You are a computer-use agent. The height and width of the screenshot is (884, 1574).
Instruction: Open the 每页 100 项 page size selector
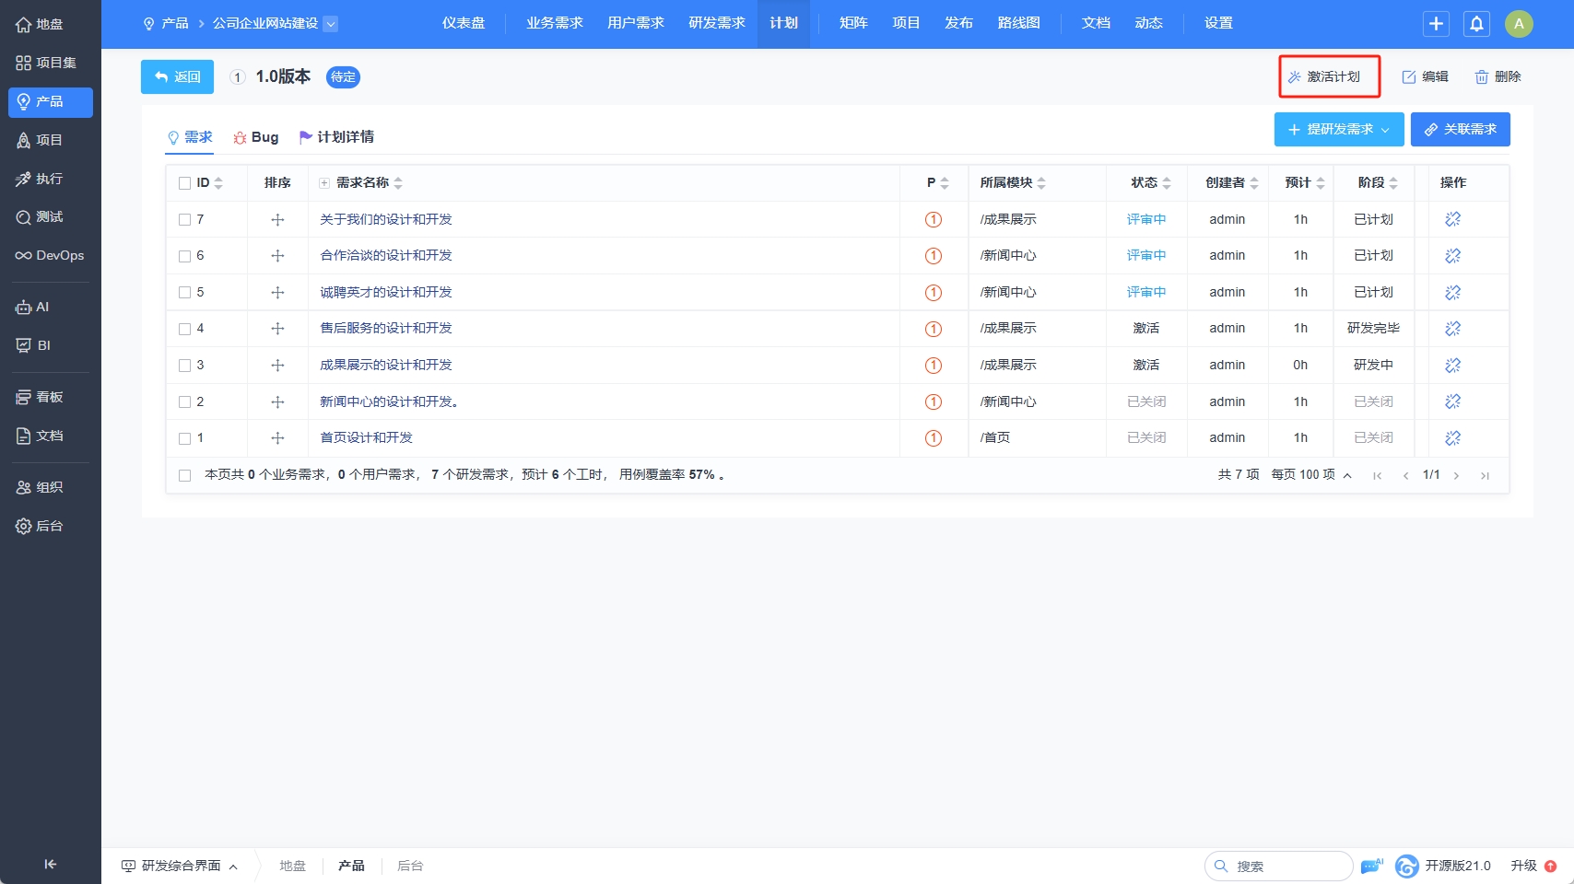pyautogui.click(x=1310, y=475)
